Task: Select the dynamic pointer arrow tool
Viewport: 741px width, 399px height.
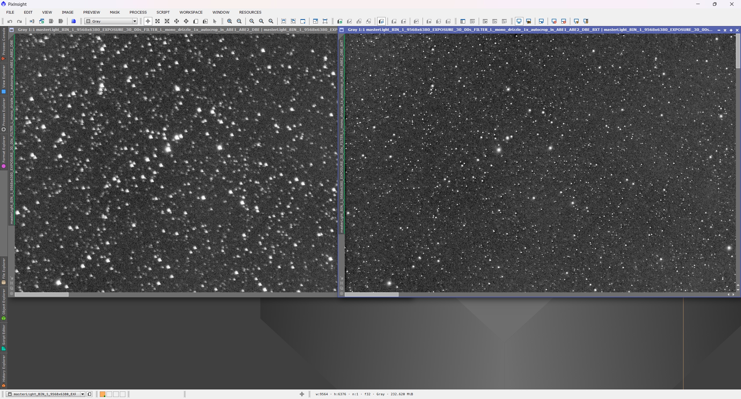Action: [x=215, y=21]
